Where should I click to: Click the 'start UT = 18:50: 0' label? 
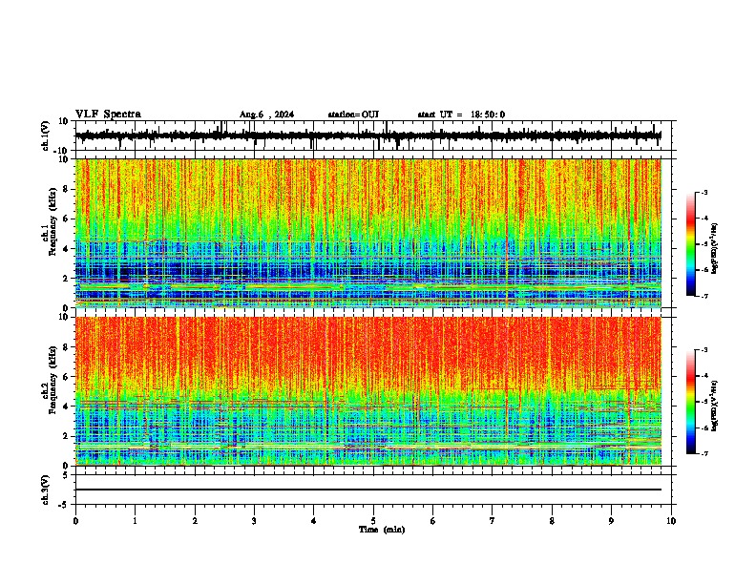pyautogui.click(x=461, y=115)
